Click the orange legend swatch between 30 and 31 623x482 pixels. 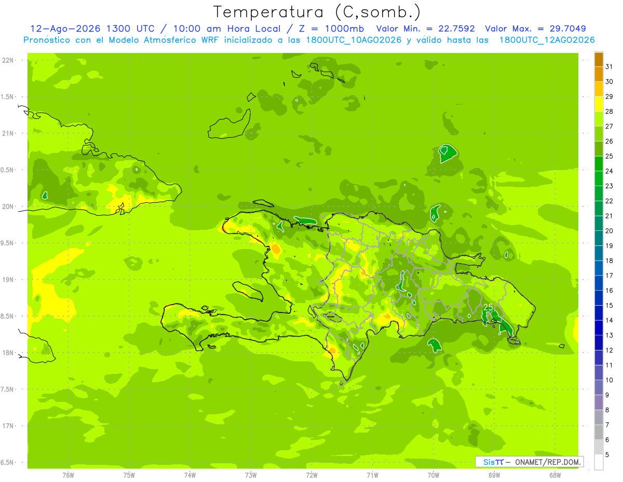[x=599, y=74]
